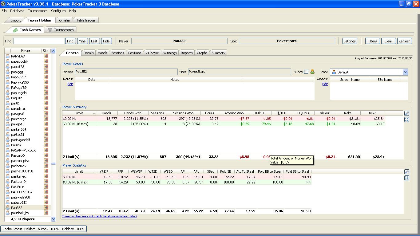Click the wrench icon beside Player Statistics table
Screen dimensions: 420x236
[407, 172]
